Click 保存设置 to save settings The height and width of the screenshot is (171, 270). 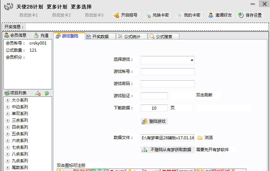coord(250,15)
